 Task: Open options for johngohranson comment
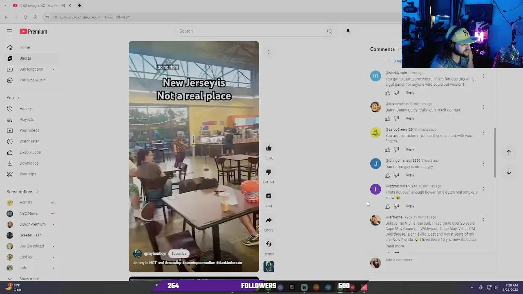[x=484, y=164]
